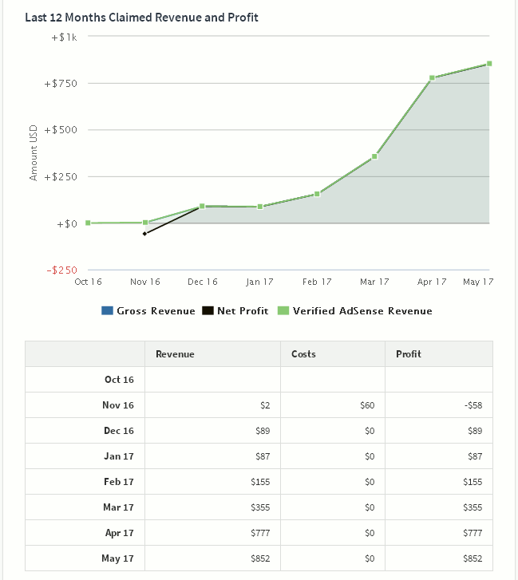Select the Apr 17 green data marker
Image resolution: width=518 pixels, height=580 pixels.
click(432, 78)
